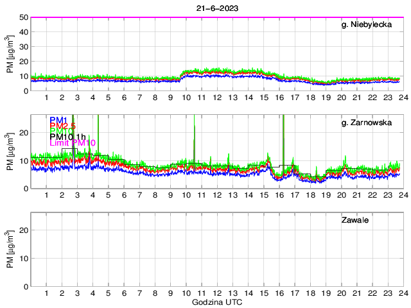The image size is (411, 308).
Task: Click hour 24 tick under Niebylecka chart
Action: [403, 97]
